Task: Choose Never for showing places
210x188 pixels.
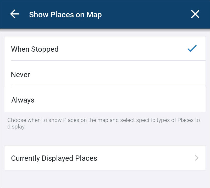Action: pos(105,74)
